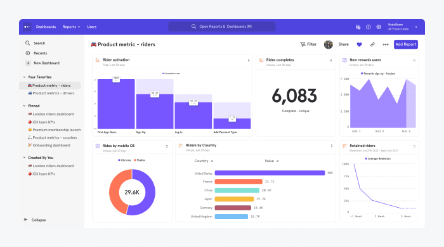
Task: Open London riders dashboard under Created By You
Action: (51, 166)
